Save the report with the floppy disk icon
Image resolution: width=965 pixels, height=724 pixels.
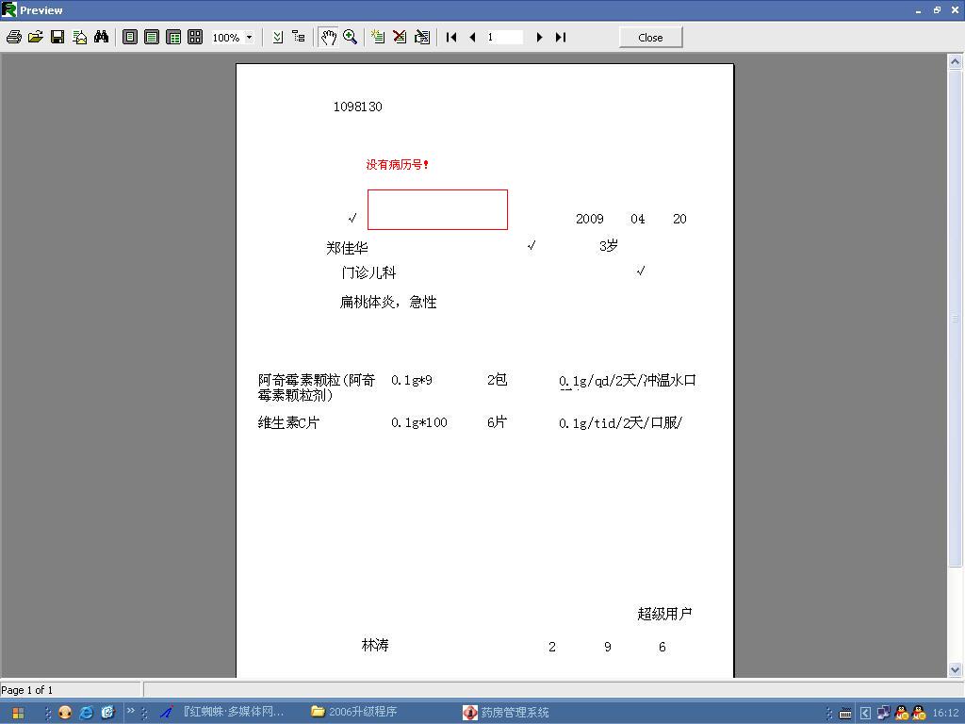click(57, 37)
